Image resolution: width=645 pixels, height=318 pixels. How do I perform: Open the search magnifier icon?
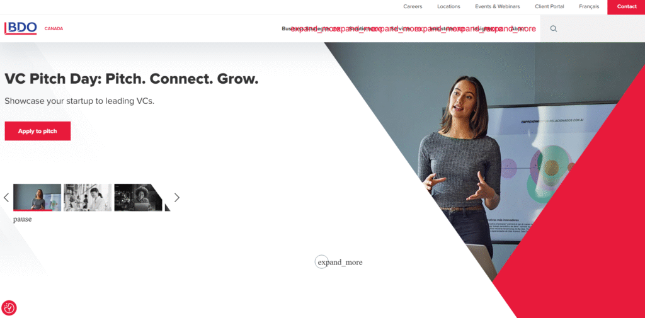click(554, 29)
